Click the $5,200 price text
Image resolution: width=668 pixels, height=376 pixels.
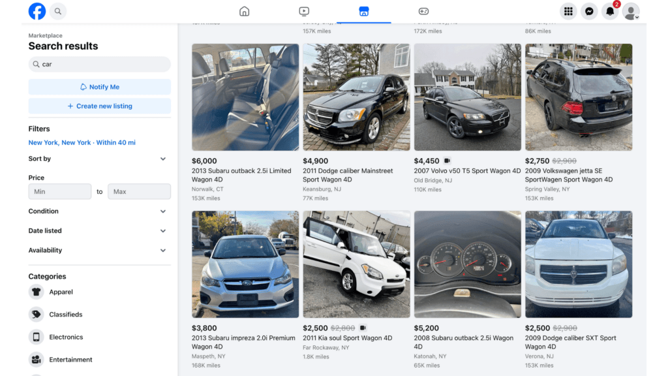point(427,328)
